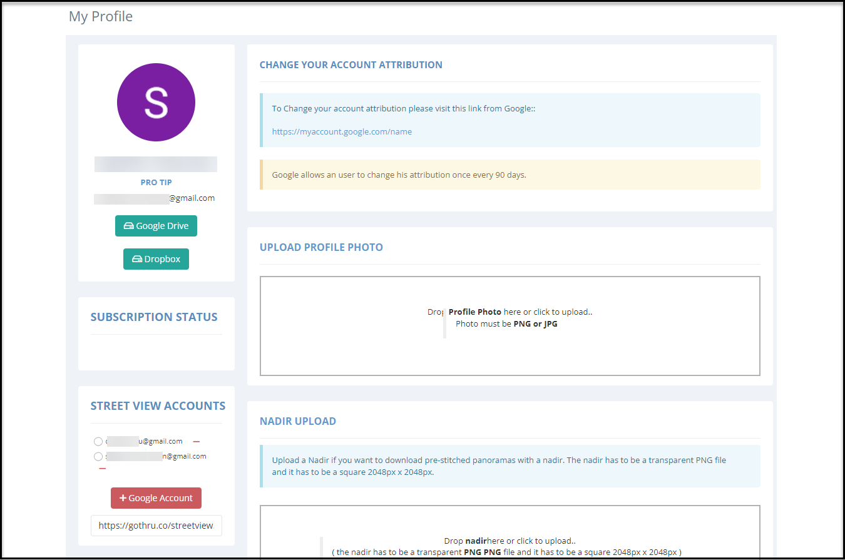Remove the account ending in n@gmail.com
The image size is (845, 560).
(103, 468)
